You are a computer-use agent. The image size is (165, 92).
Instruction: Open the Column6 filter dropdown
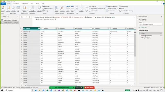[125, 28]
